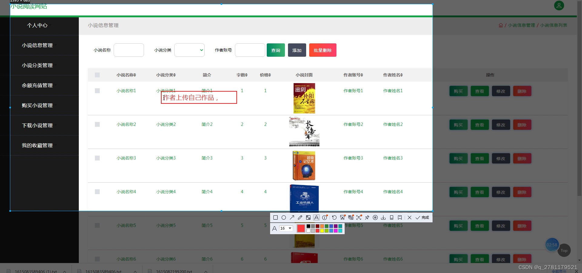This screenshot has height=273, width=582.
Task: Click 购买 for the 小说名称1 row
Action: (x=458, y=91)
